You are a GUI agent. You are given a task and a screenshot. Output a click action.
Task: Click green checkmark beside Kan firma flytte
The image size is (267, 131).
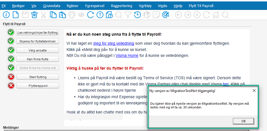[x=11, y=59]
